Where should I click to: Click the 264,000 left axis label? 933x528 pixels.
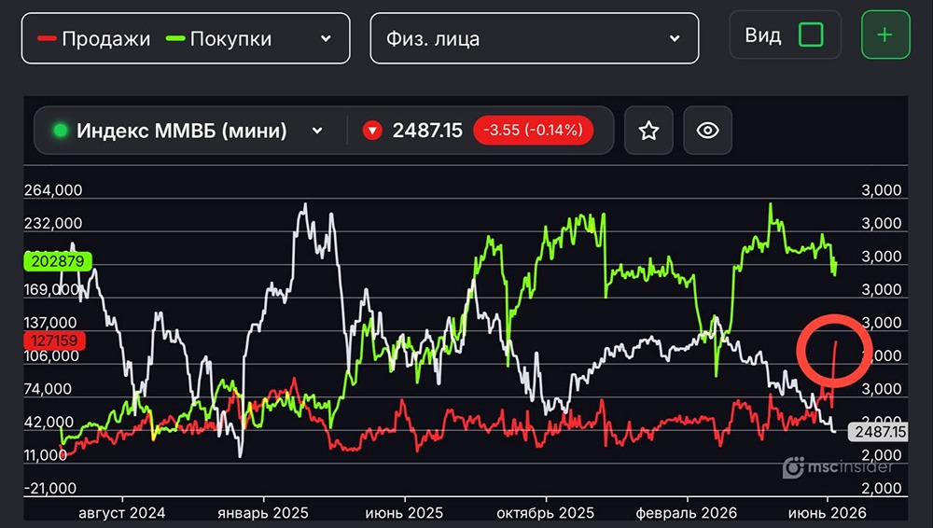click(x=53, y=190)
